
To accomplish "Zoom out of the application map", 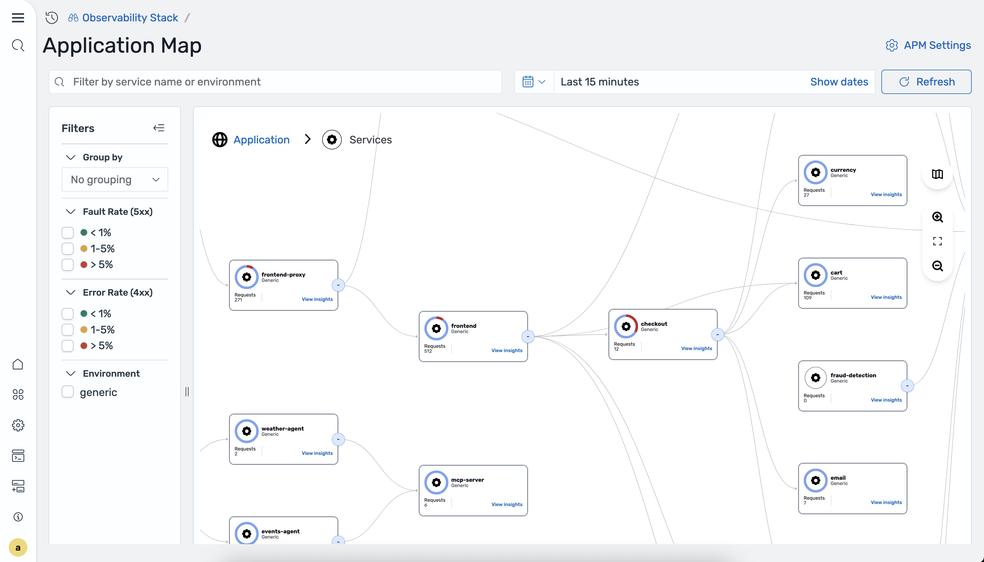I will point(937,266).
